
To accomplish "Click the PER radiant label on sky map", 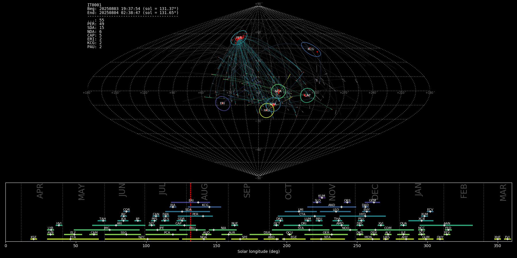I will pyautogui.click(x=239, y=38).
